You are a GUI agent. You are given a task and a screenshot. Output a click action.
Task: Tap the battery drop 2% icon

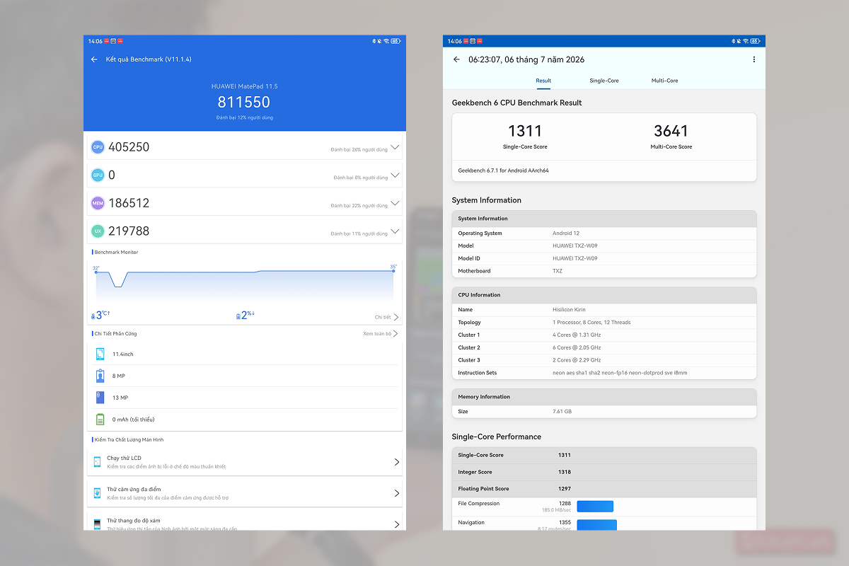coord(238,316)
